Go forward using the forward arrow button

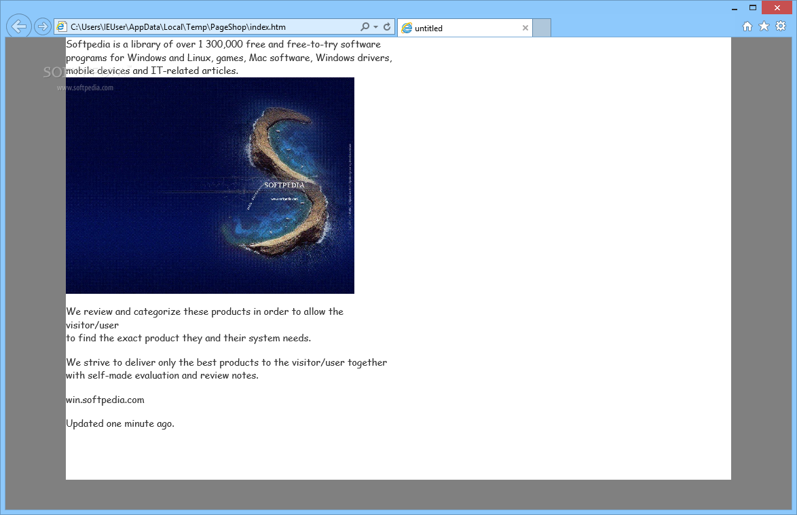click(43, 26)
